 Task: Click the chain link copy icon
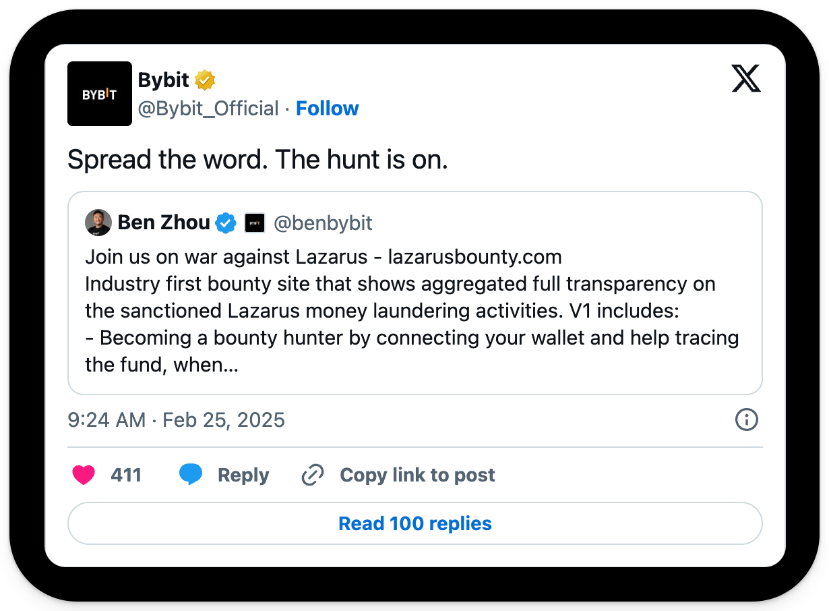[x=312, y=475]
